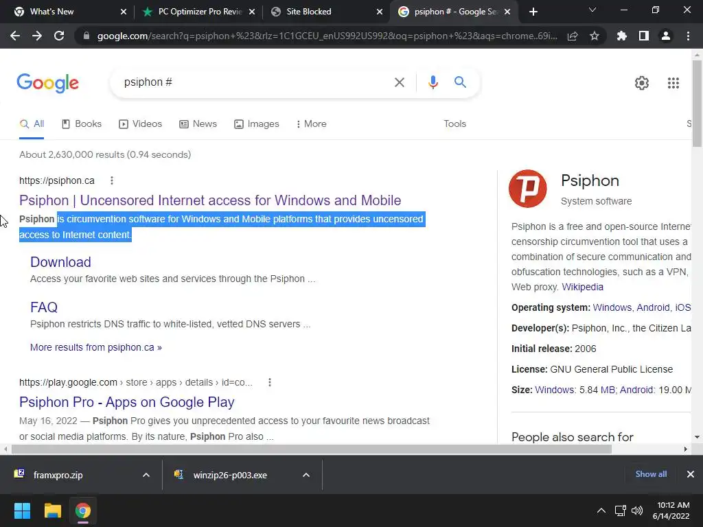Open the Extensions puzzle-piece menu
The height and width of the screenshot is (527, 703).
622,36
